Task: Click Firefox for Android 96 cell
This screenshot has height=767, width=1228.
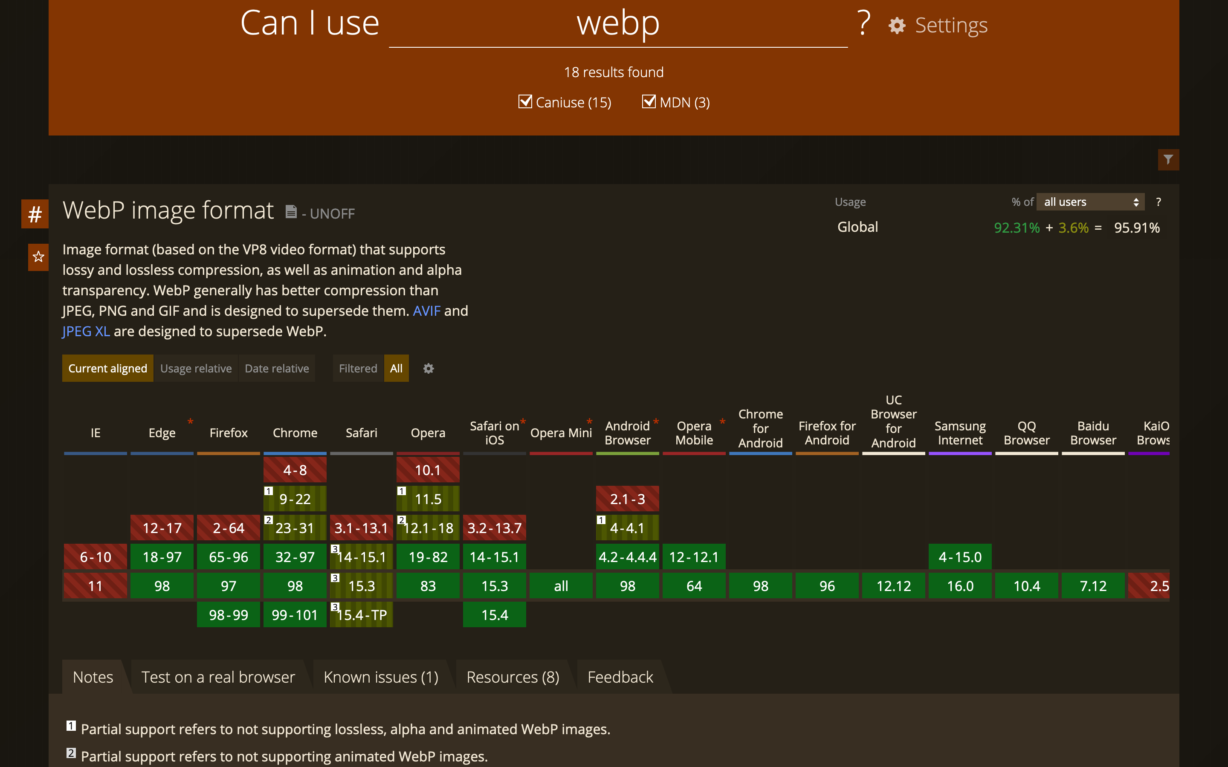Action: click(x=827, y=585)
